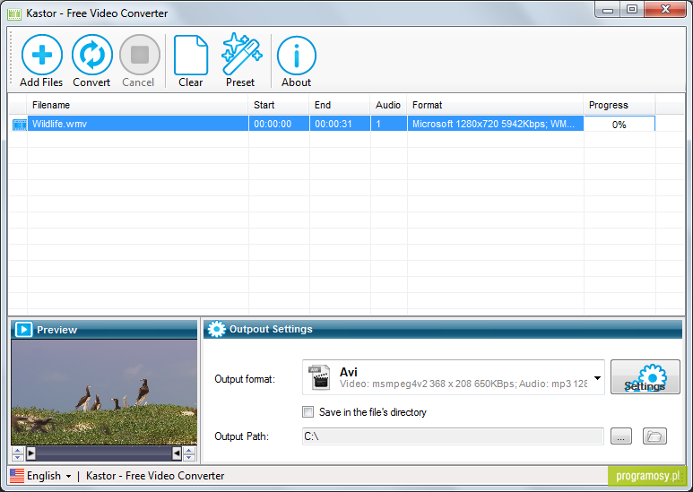Click the US flag language icon
This screenshot has width=693, height=492.
coord(17,476)
